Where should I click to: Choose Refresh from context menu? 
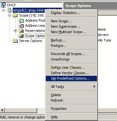tap(72, 100)
